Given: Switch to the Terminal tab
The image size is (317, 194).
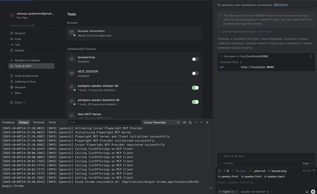Looking at the screenshot, I should (x=39, y=122).
